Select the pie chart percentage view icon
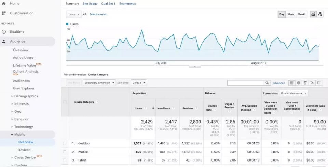Image resolution: width=328 pixels, height=167 pixels. click(299, 83)
